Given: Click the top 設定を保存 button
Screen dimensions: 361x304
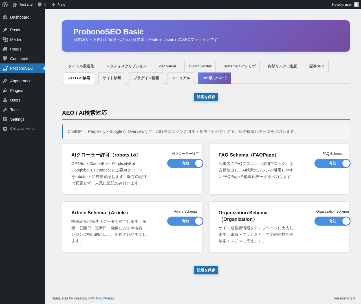Looking at the screenshot, I should pos(206,97).
